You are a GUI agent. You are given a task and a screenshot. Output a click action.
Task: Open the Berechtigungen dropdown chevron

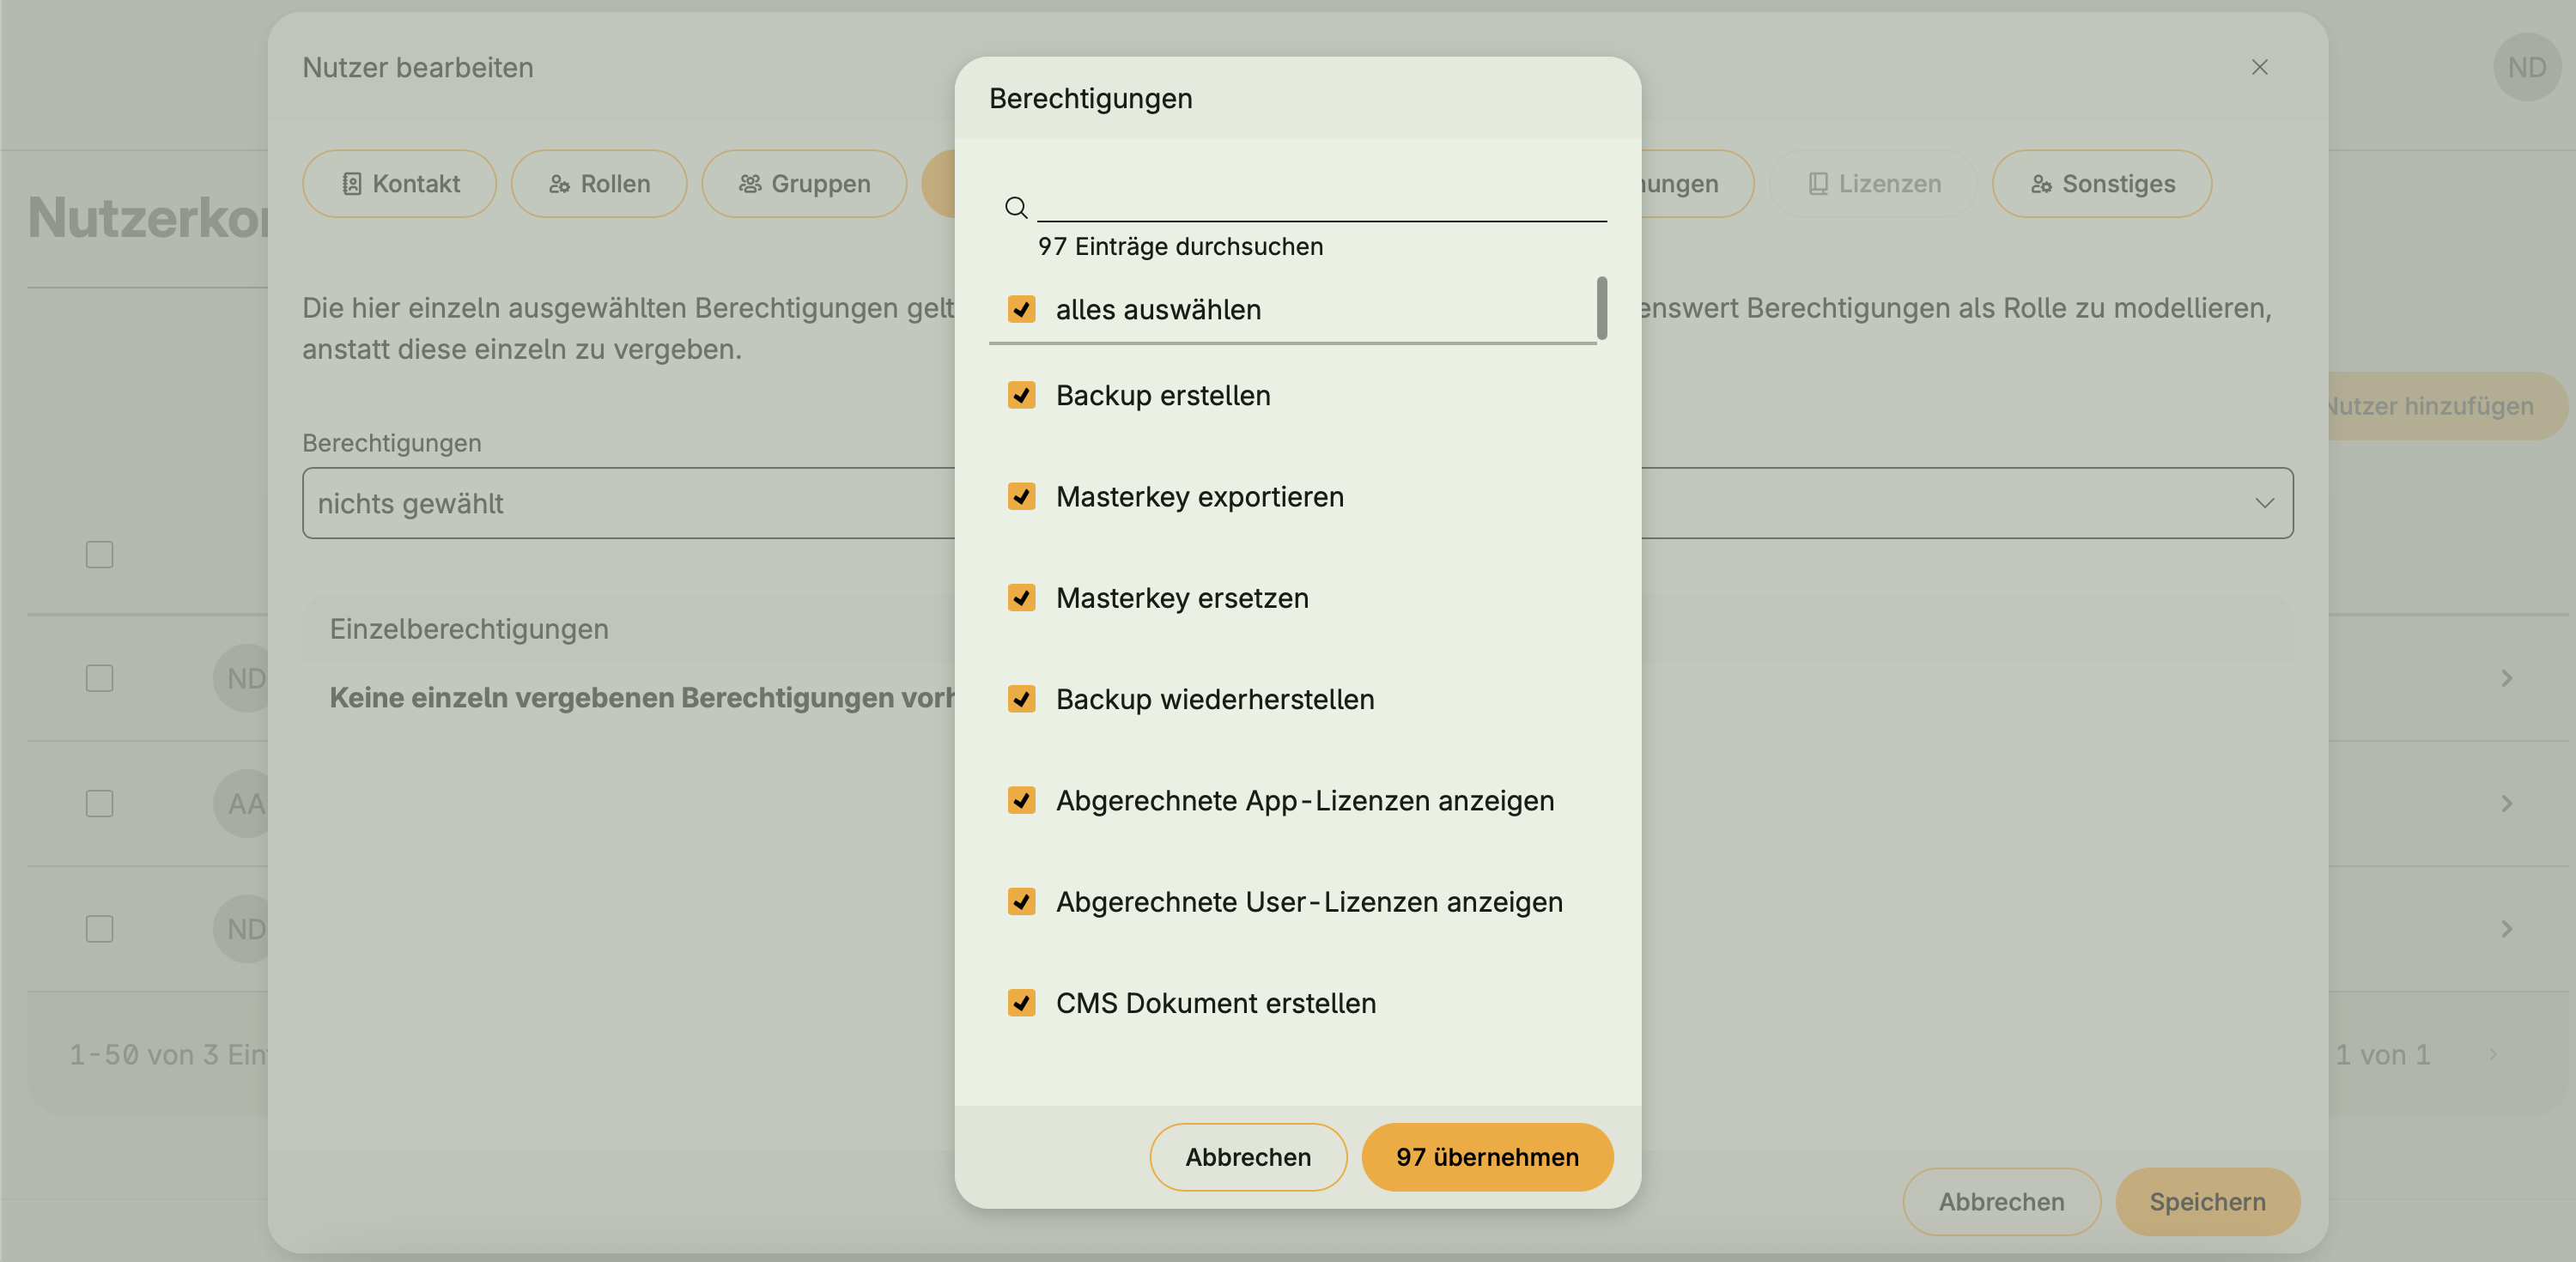tap(2264, 503)
